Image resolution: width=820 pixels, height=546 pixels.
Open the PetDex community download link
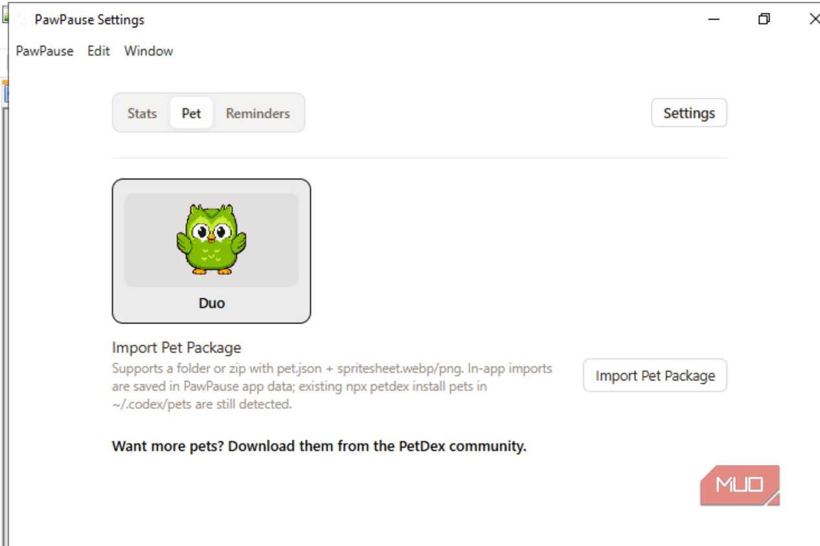(x=319, y=446)
